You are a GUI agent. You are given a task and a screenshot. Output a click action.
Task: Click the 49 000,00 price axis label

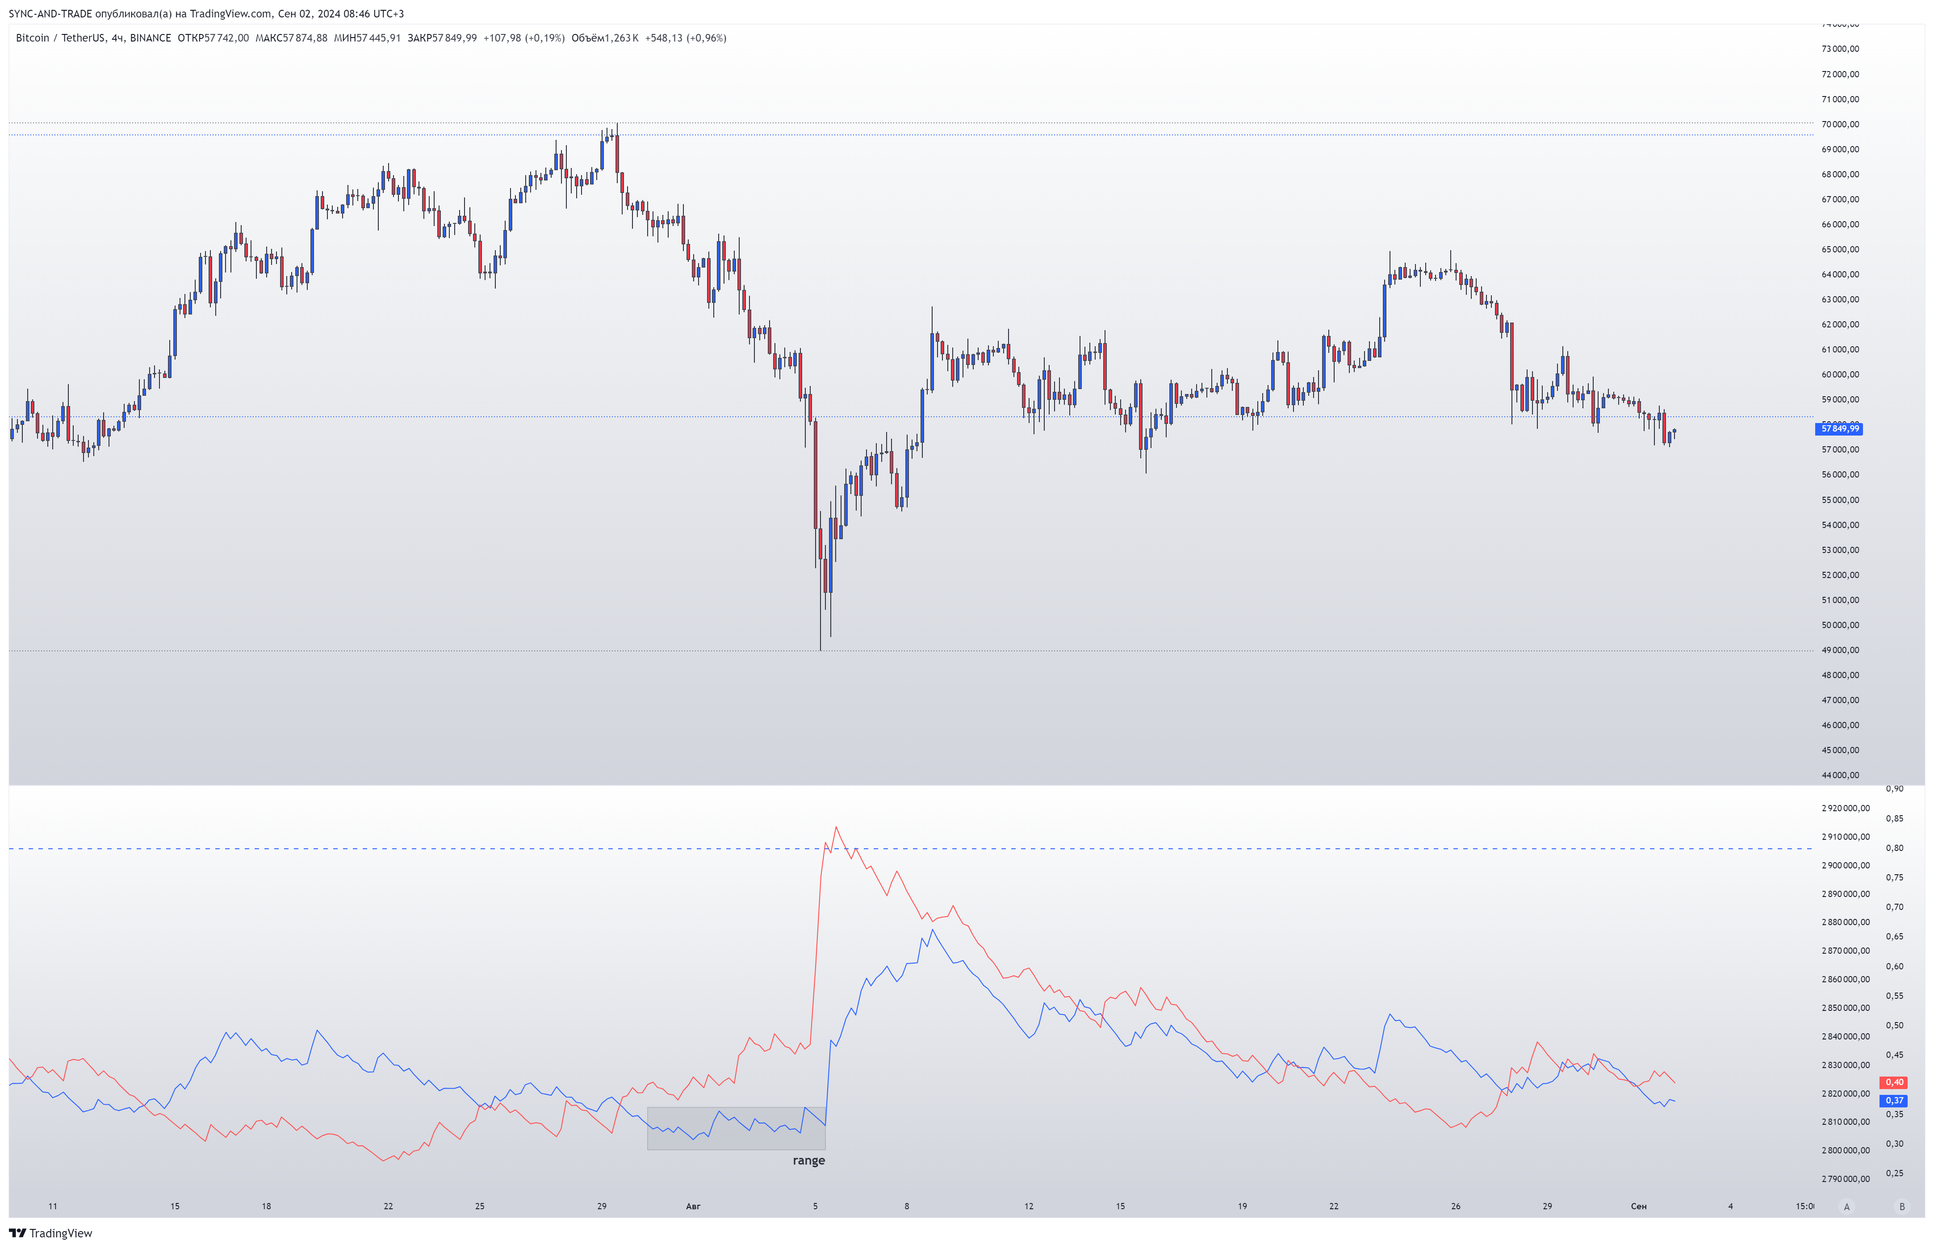coord(1840,650)
